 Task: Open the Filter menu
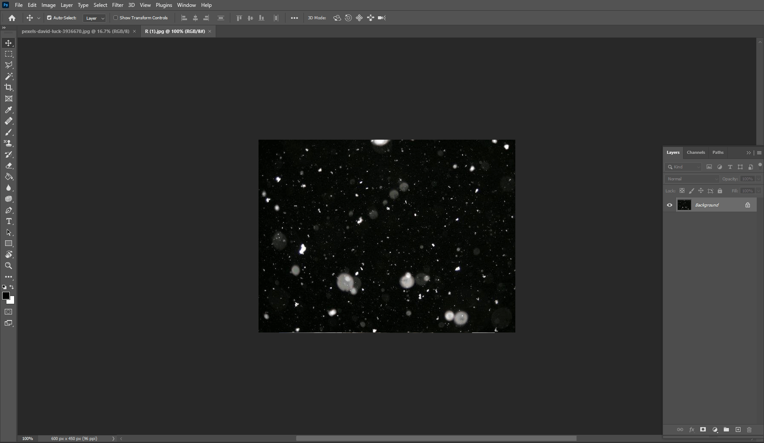pos(118,5)
